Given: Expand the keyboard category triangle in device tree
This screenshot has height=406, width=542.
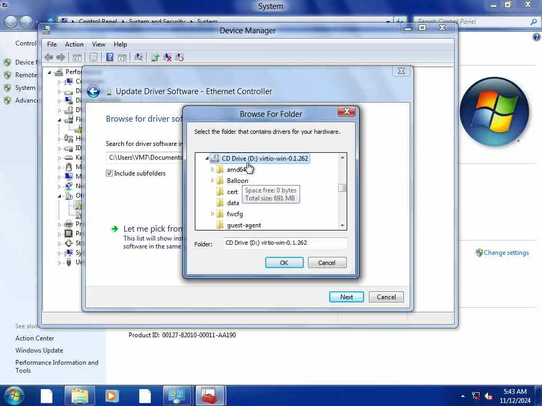Looking at the screenshot, I should click(x=59, y=158).
